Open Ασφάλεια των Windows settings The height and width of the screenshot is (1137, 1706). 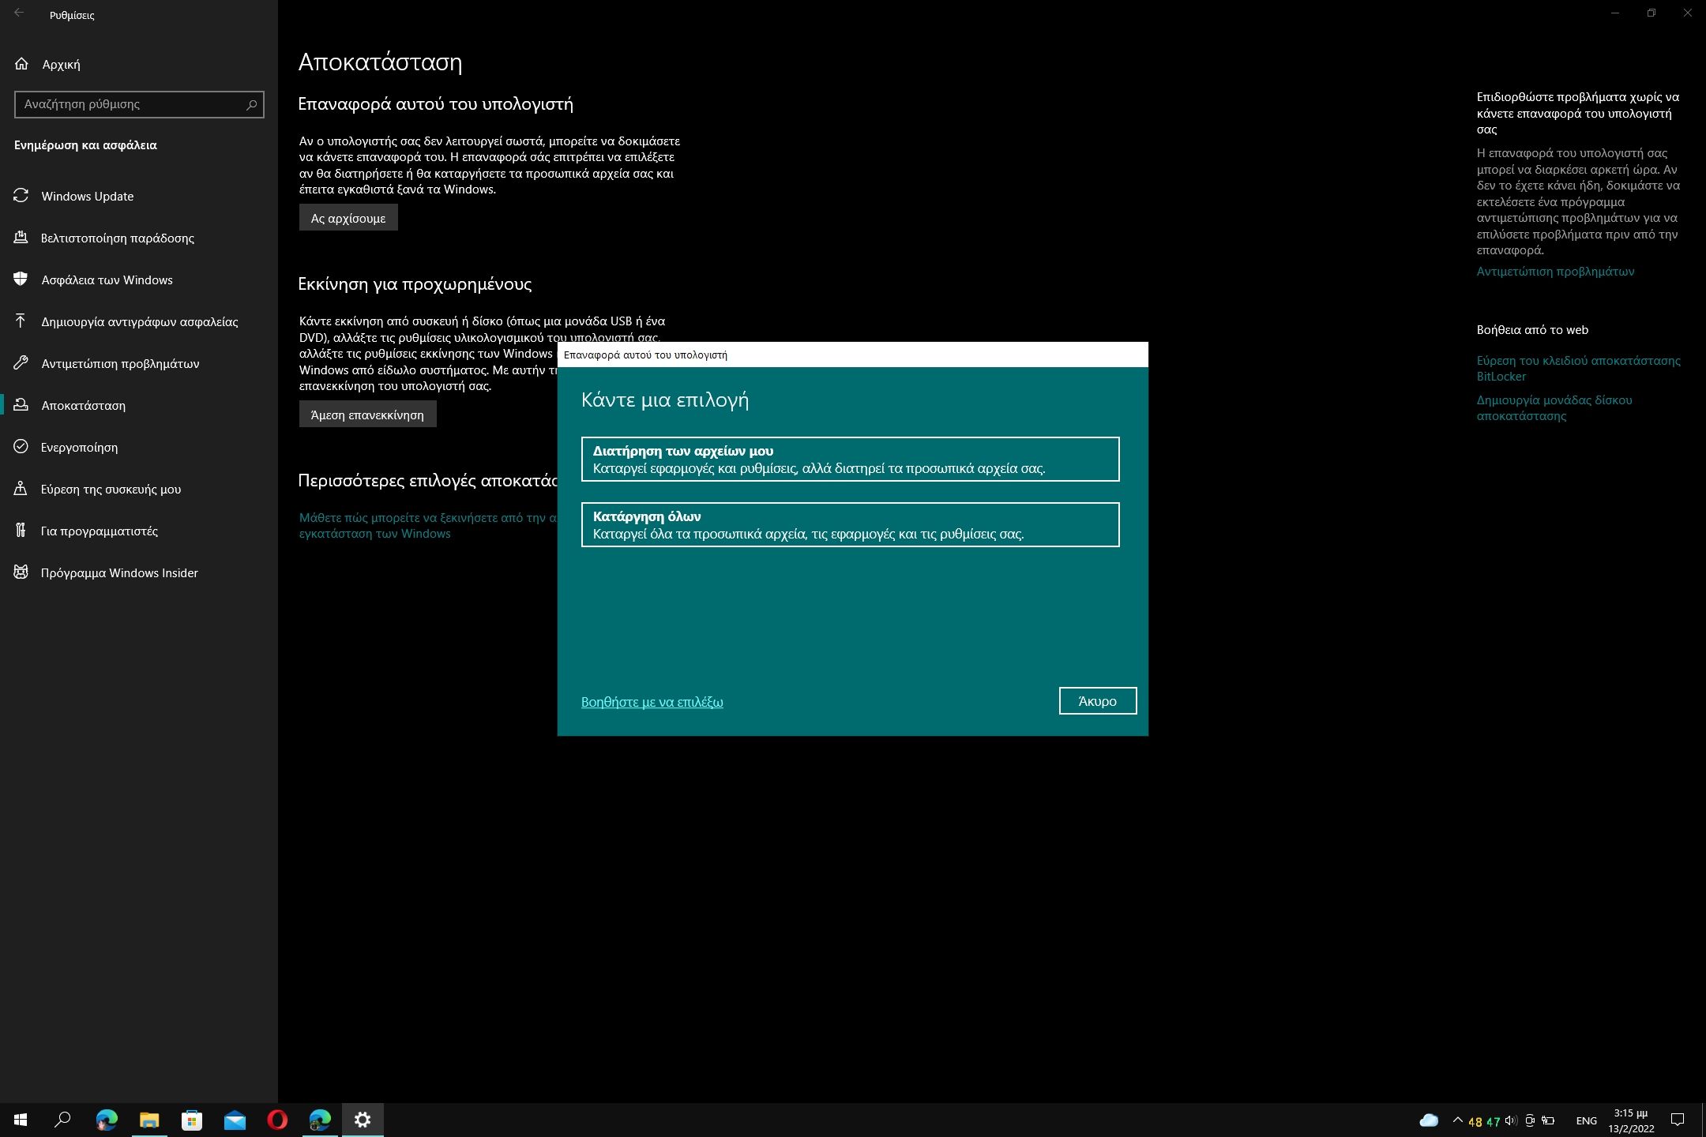point(108,280)
